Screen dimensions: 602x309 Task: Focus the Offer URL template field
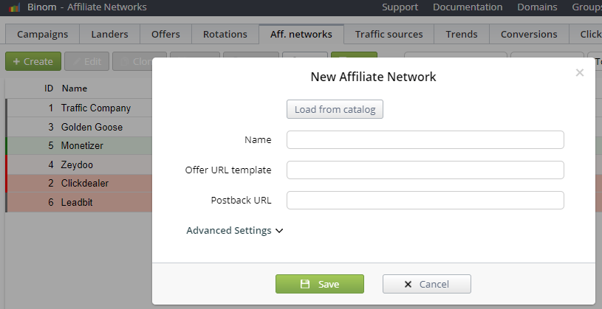coord(425,170)
